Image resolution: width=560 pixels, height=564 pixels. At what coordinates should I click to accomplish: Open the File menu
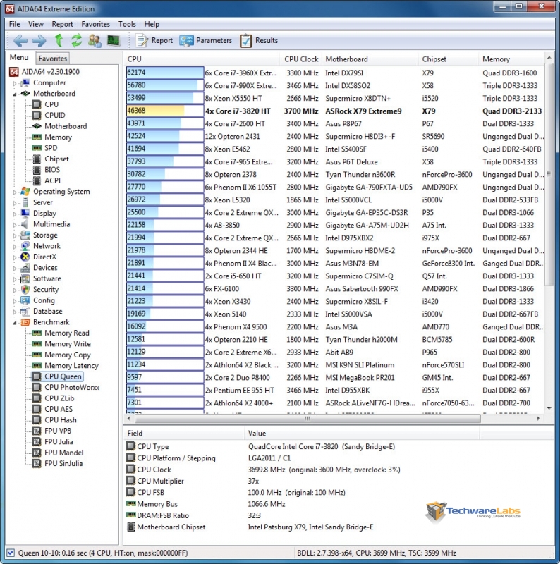point(14,24)
